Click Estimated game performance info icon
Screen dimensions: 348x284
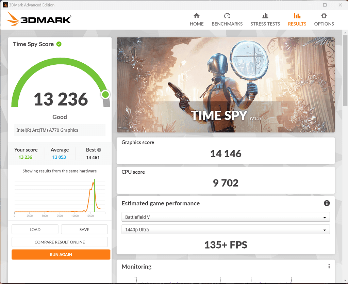click(327, 203)
